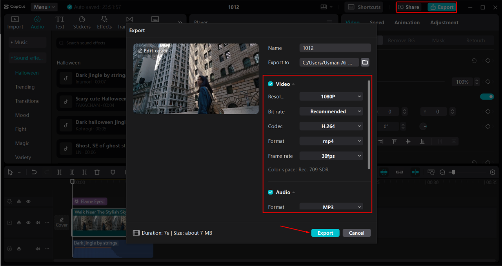This screenshot has height=266, width=502.
Task: Click Edit cover on the thumbnail
Action: [153, 50]
